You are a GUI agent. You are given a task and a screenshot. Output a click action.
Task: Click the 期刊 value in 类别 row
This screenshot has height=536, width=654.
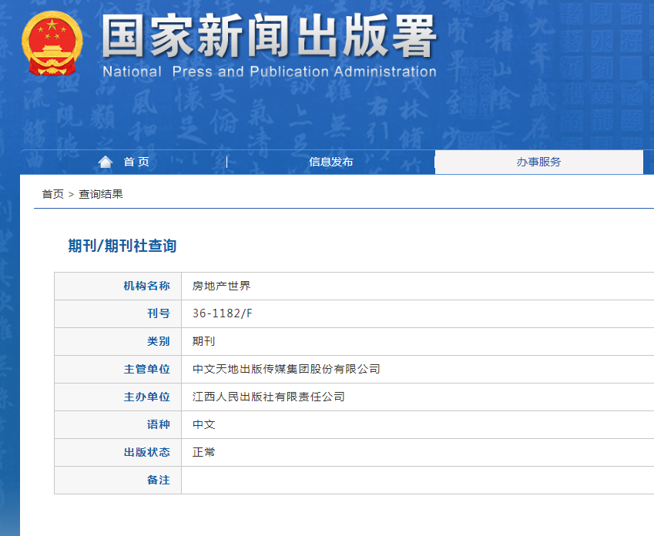click(x=204, y=341)
